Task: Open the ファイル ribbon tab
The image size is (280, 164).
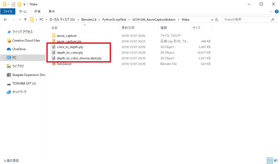Action: pos(8,11)
